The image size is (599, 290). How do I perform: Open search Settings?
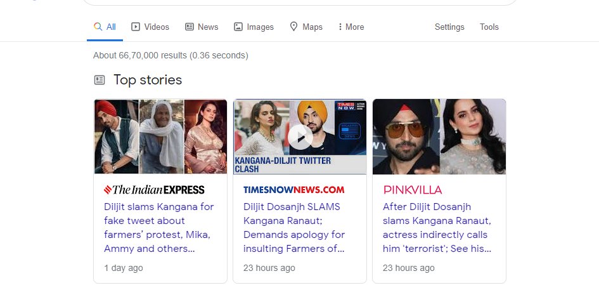[x=449, y=27]
